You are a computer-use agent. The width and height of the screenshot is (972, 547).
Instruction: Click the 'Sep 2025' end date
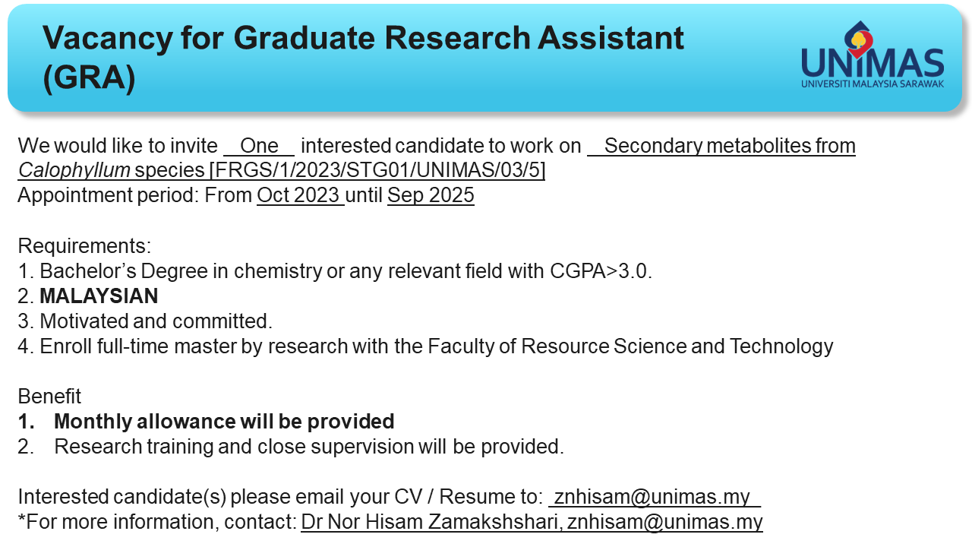pyautogui.click(x=431, y=195)
